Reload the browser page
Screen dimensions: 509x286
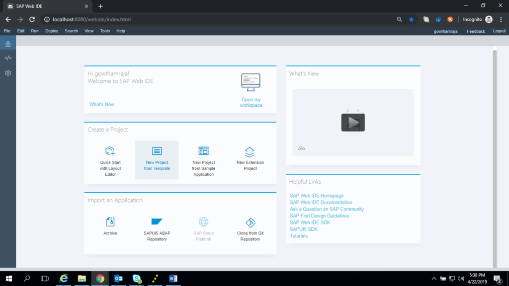pos(32,19)
